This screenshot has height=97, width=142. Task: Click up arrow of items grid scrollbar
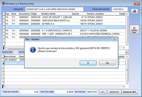(127, 57)
